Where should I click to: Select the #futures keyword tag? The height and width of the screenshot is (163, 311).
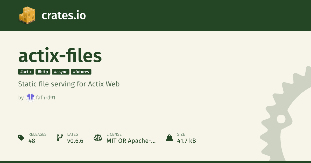pyautogui.click(x=81, y=72)
